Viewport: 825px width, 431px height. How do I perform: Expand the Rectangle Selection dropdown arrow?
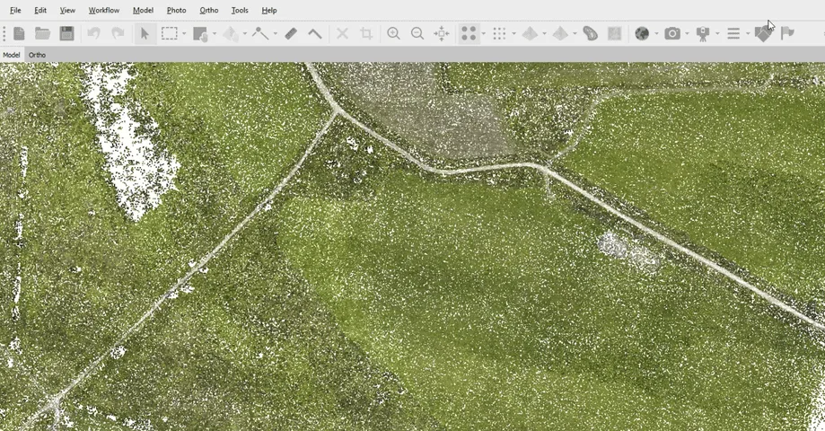[x=184, y=34]
